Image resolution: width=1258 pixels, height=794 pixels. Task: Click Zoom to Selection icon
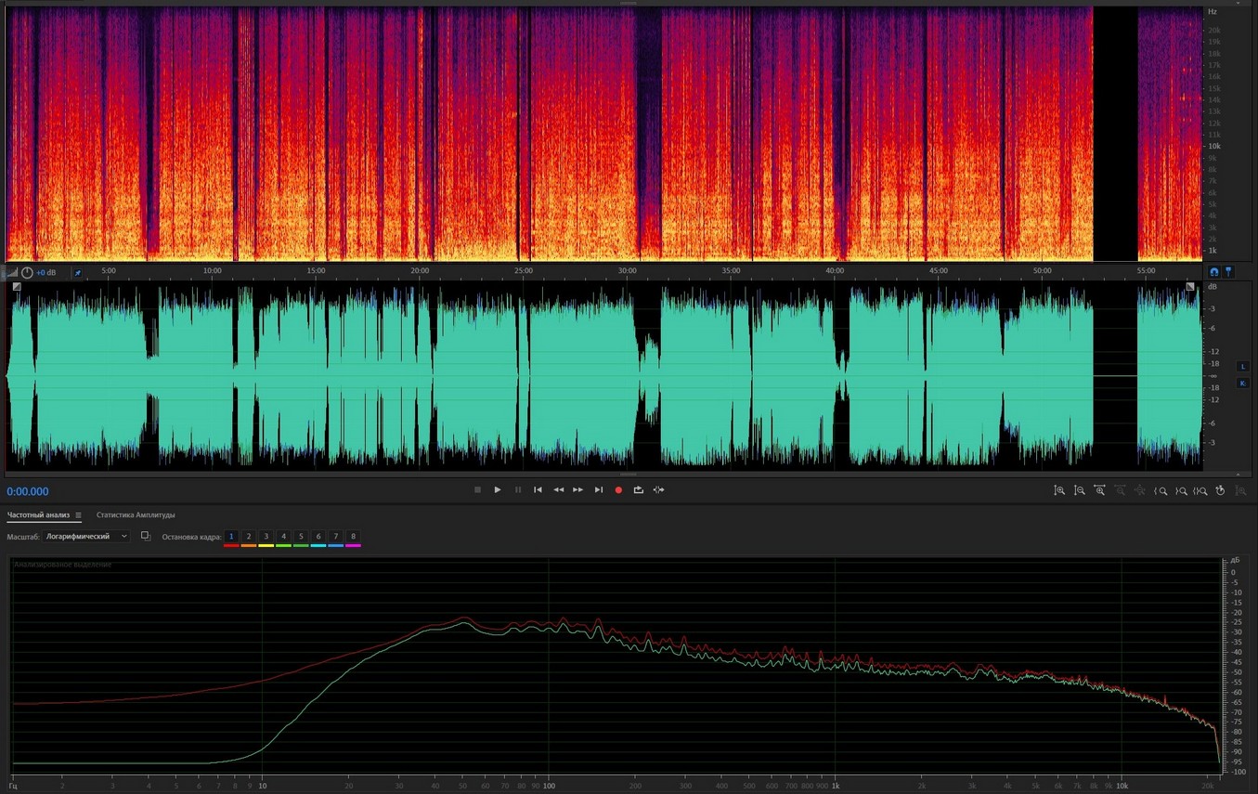(1200, 490)
